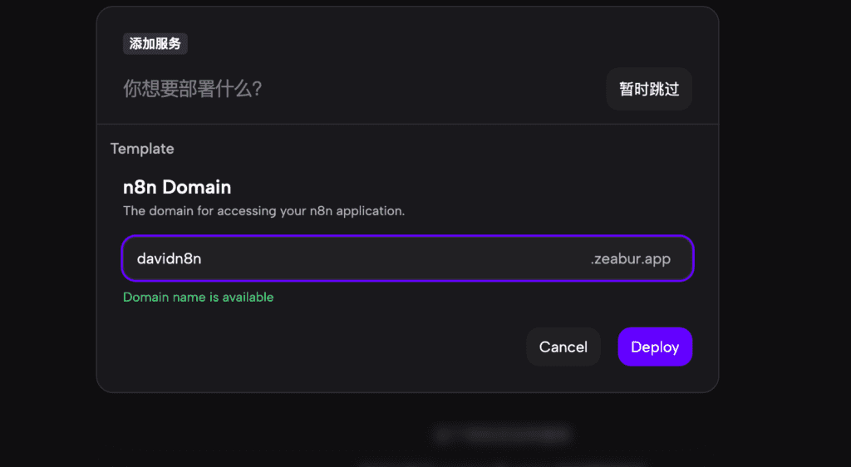Click the 添加服务 badge
The image size is (851, 467).
point(155,44)
